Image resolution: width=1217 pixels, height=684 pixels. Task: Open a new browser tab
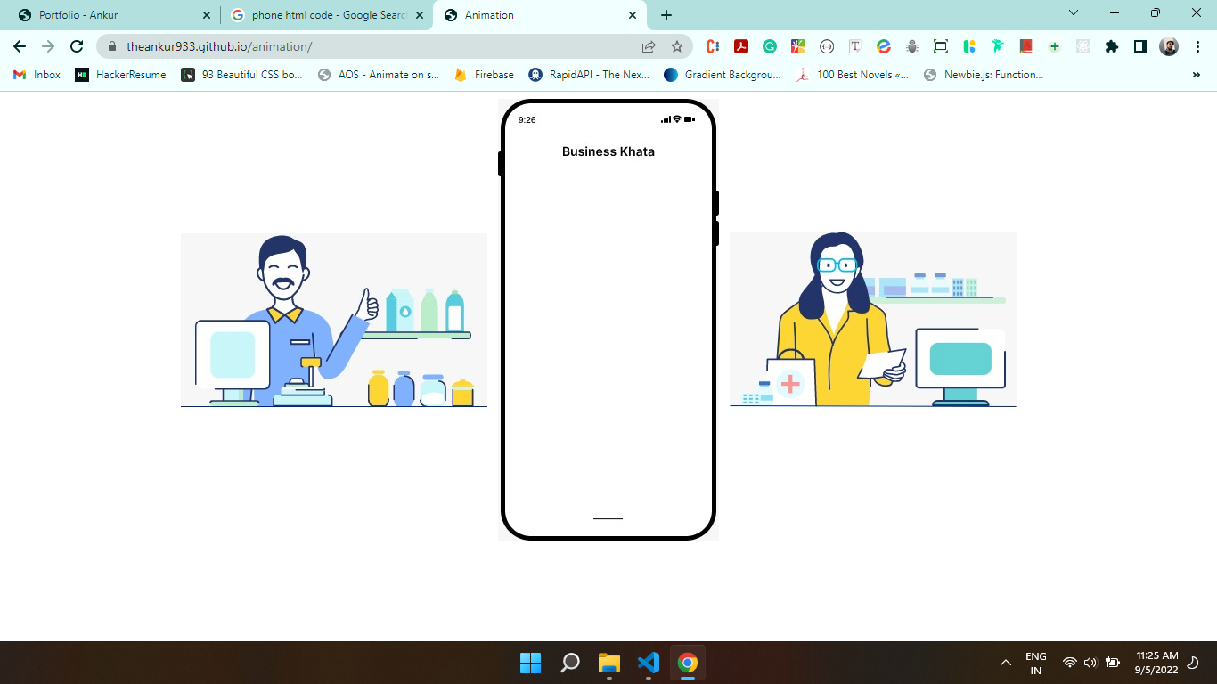(x=666, y=15)
